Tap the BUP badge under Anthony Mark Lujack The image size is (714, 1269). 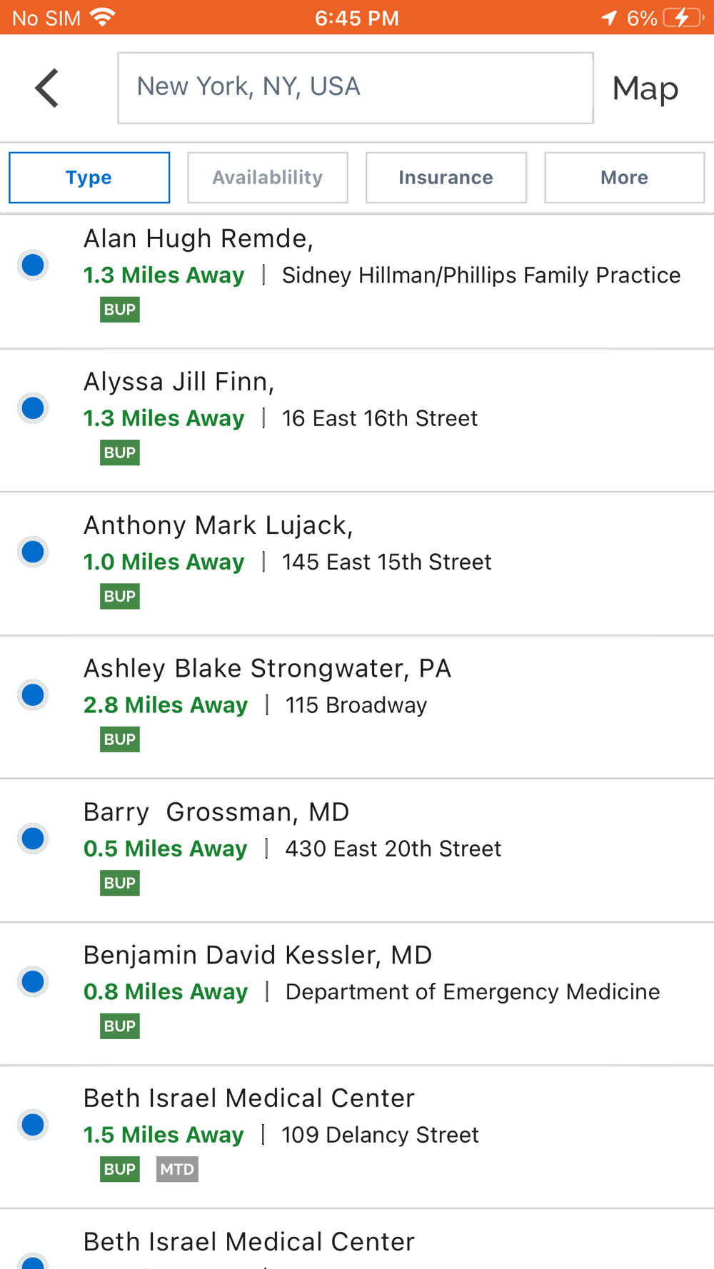[120, 596]
